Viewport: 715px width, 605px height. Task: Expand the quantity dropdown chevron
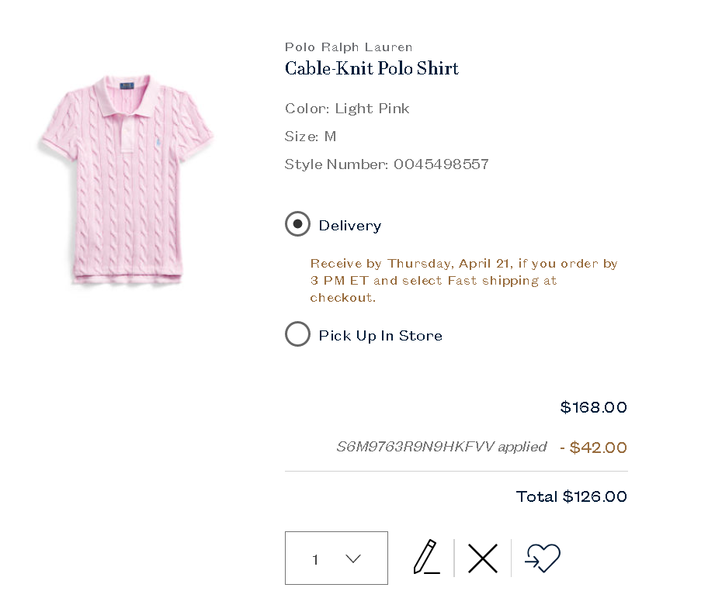[353, 558]
